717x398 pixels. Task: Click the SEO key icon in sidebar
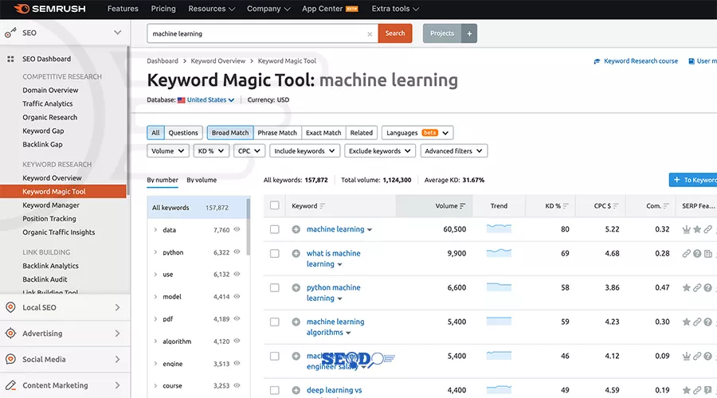[10, 33]
